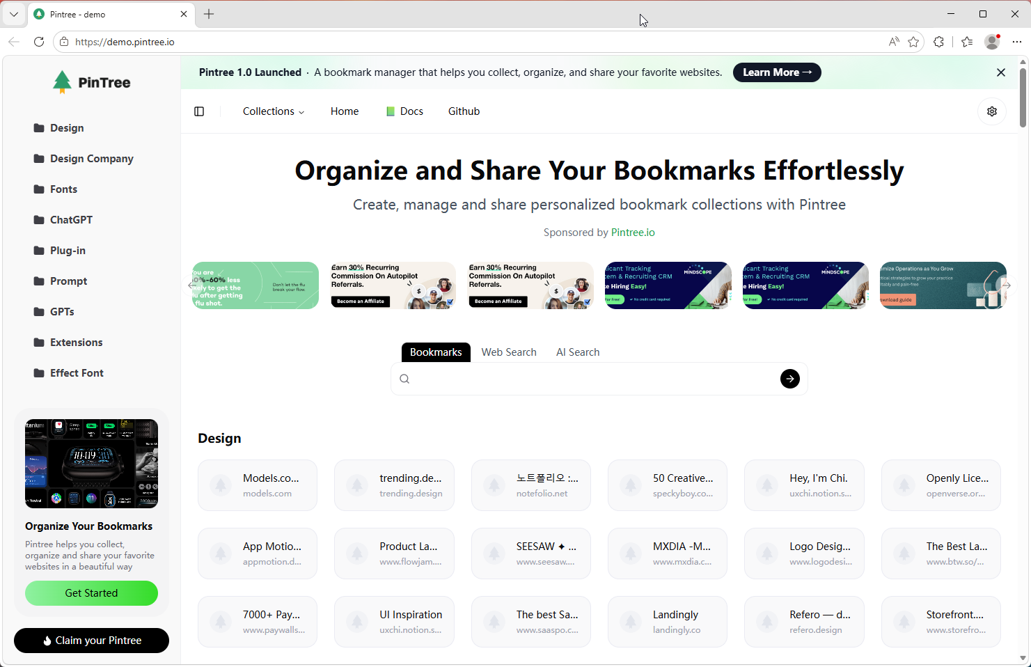Follow the Pintree.io sponsor link
The height and width of the screenshot is (667, 1031).
pyautogui.click(x=633, y=233)
